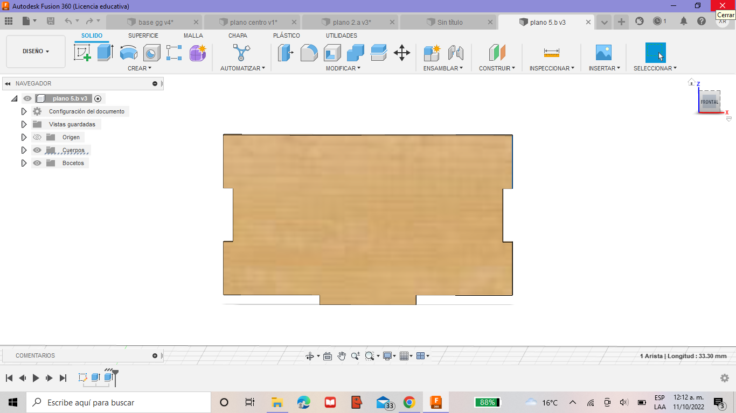Select the Insert image tool
This screenshot has width=736, height=413.
(x=603, y=53)
